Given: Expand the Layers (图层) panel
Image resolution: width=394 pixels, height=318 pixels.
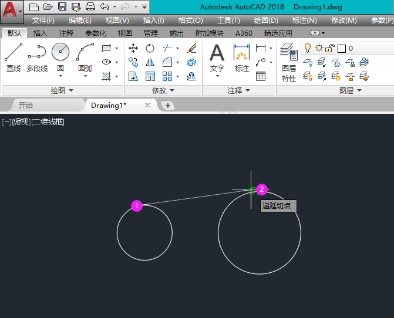Looking at the screenshot, I should (x=351, y=90).
